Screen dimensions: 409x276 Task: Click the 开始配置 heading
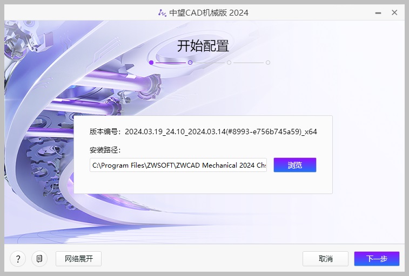click(x=203, y=46)
